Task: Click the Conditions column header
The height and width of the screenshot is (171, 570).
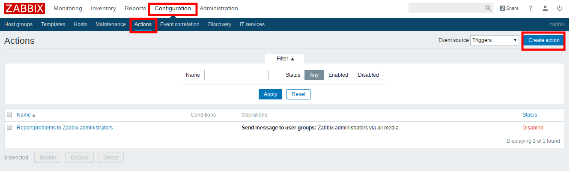Action: pos(203,115)
